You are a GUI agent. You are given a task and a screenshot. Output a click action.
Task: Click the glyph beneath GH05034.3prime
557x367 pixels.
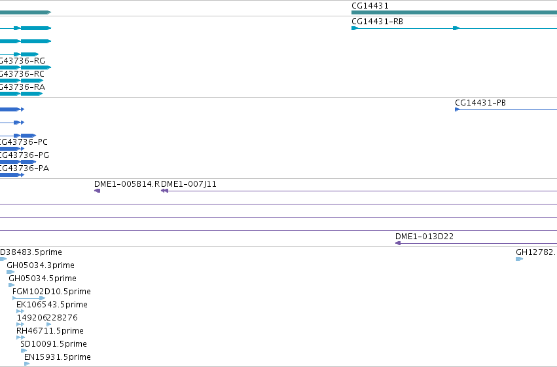[x=10, y=272]
